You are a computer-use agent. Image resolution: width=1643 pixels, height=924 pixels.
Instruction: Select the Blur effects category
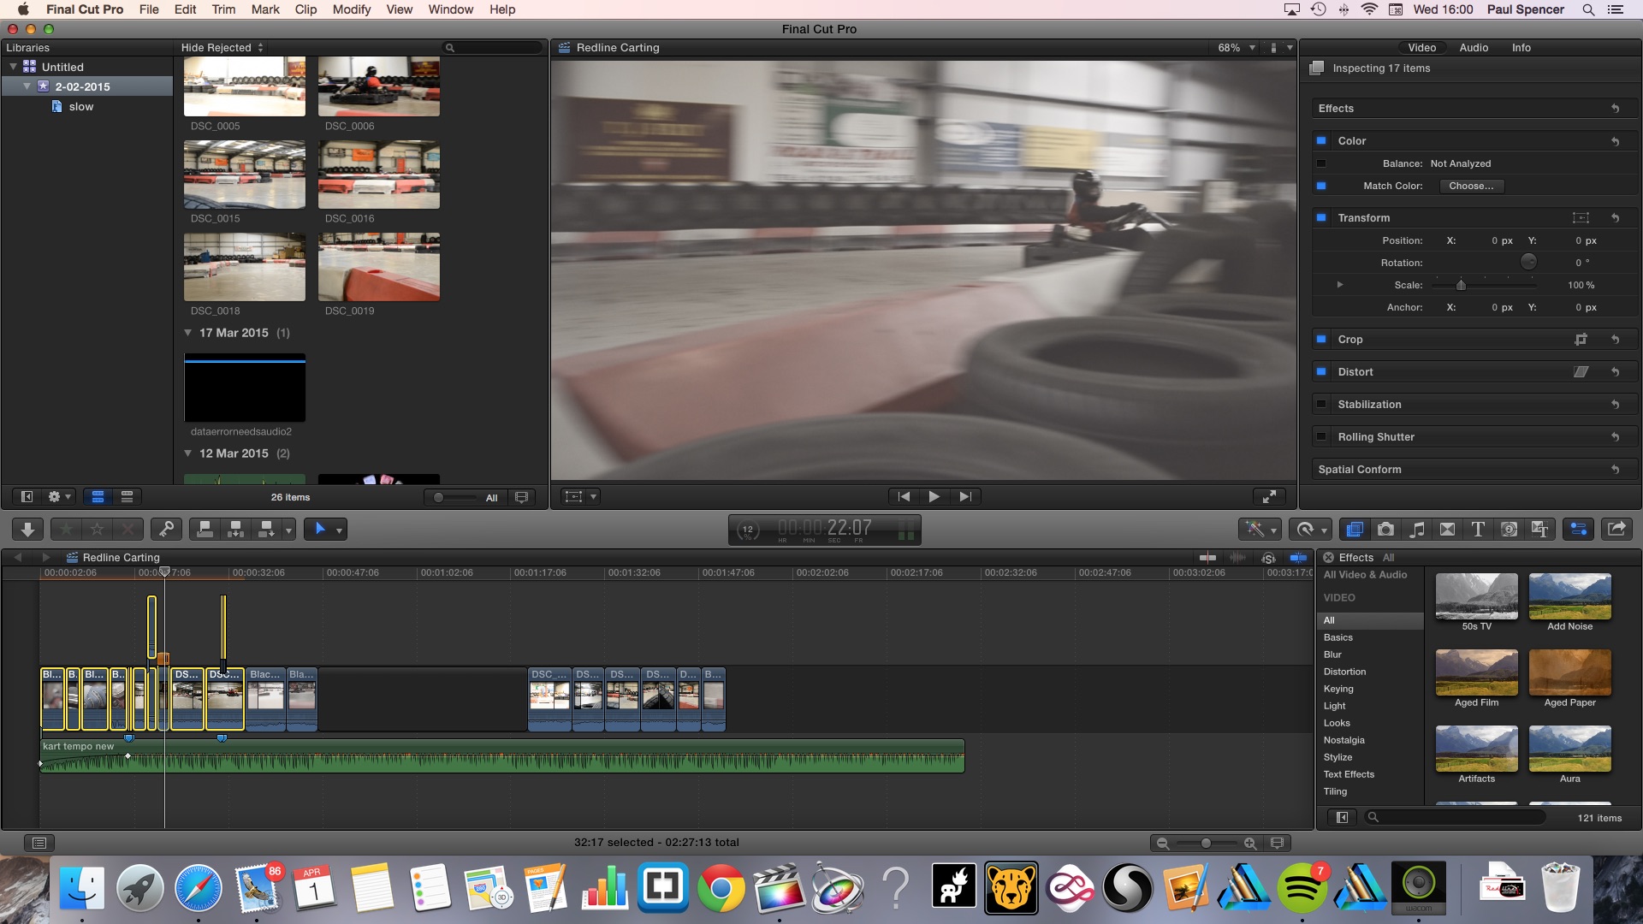click(x=1332, y=654)
